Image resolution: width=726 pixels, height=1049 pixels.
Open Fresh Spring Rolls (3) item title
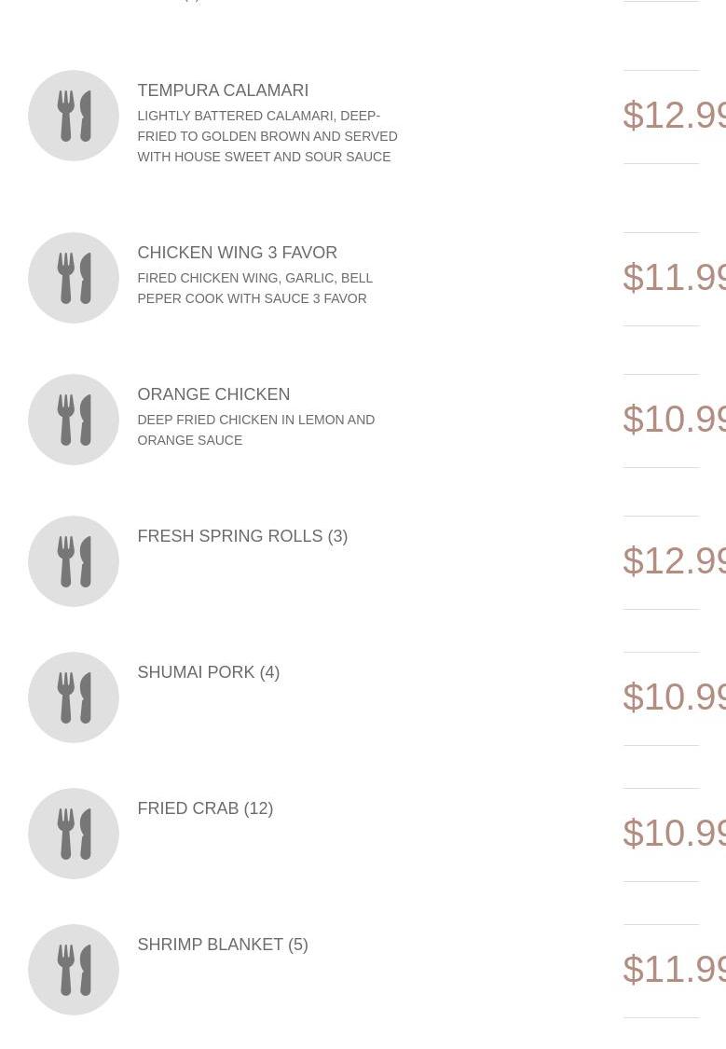point(242,536)
